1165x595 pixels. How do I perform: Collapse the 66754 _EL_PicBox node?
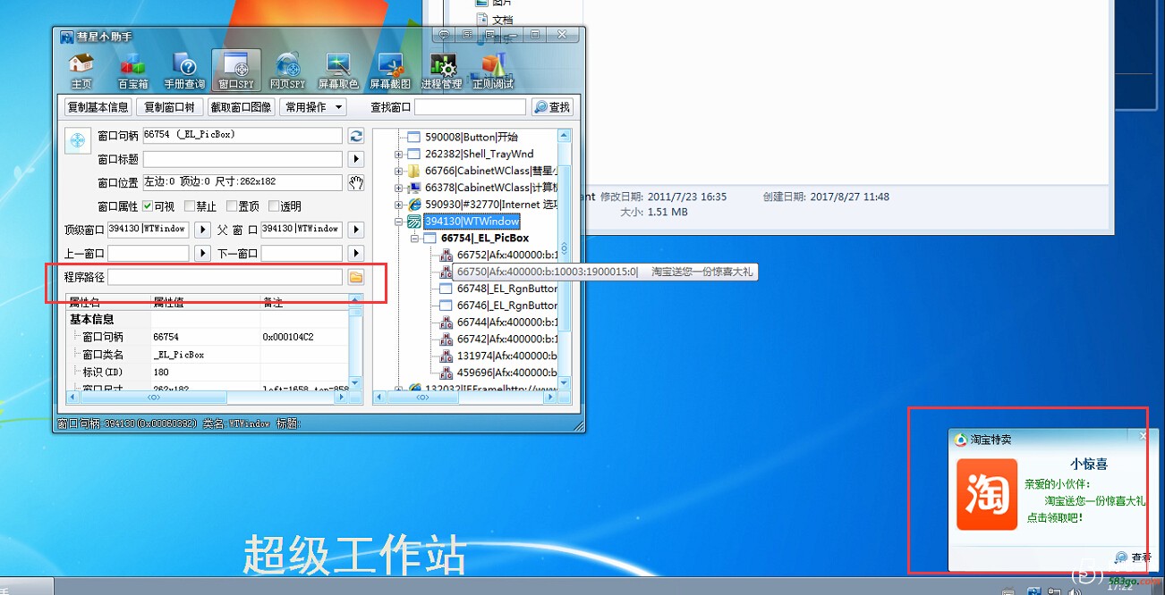(415, 239)
